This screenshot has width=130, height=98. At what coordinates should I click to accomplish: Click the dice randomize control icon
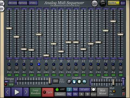pyautogui.click(x=79, y=82)
